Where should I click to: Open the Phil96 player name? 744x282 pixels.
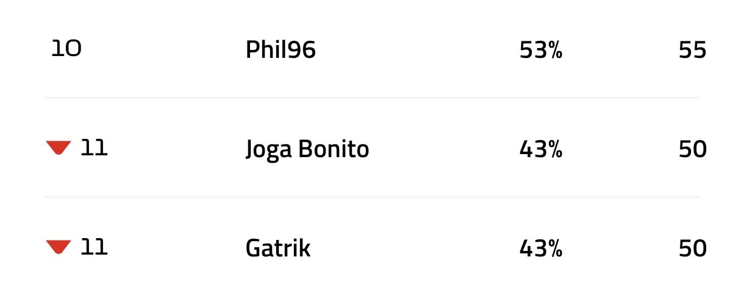(x=281, y=50)
